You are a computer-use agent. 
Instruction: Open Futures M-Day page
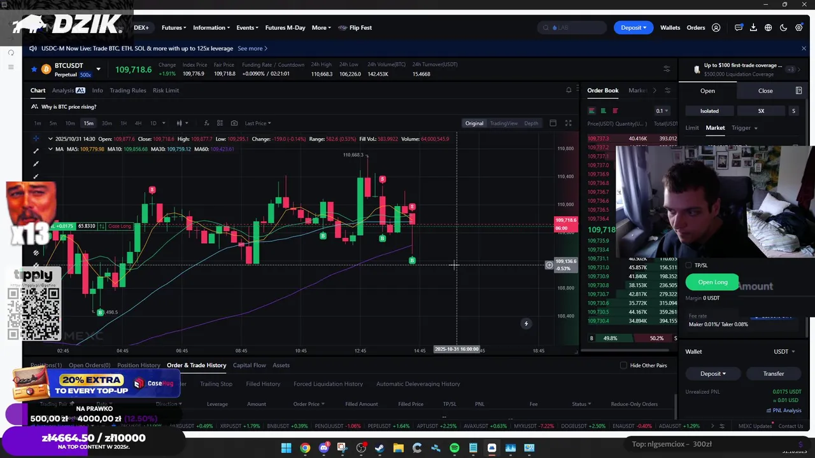click(285, 28)
